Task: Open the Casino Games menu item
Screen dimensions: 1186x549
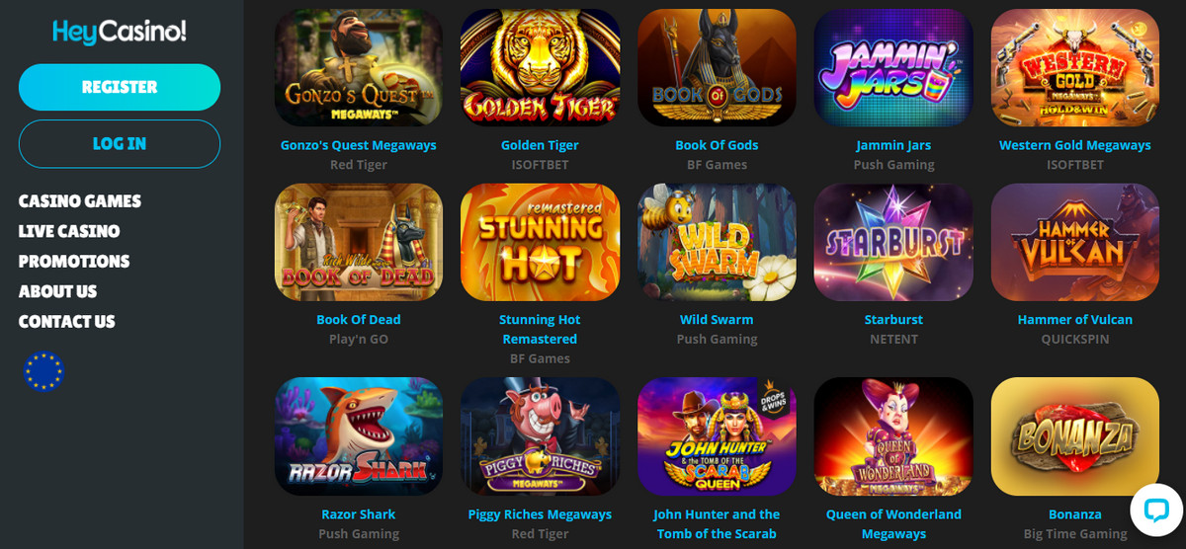Action: pyautogui.click(x=80, y=200)
